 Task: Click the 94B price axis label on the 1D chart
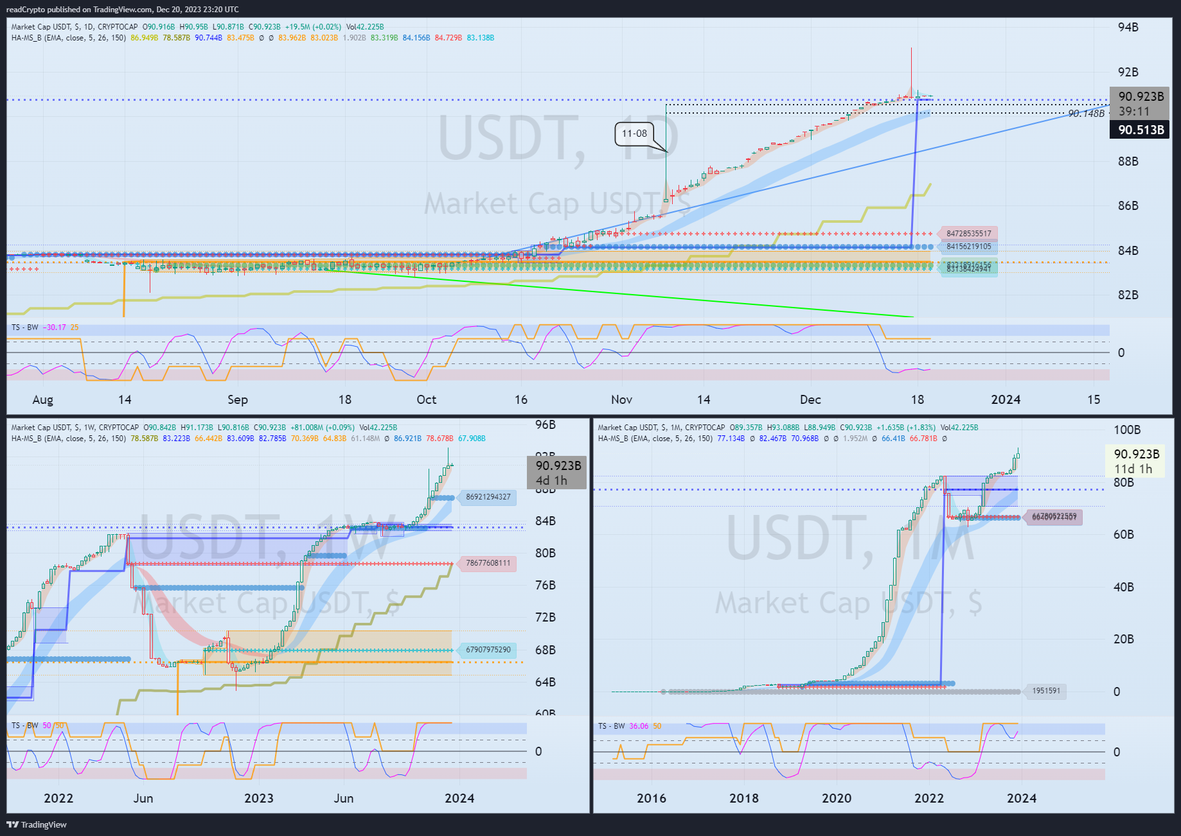[1128, 27]
